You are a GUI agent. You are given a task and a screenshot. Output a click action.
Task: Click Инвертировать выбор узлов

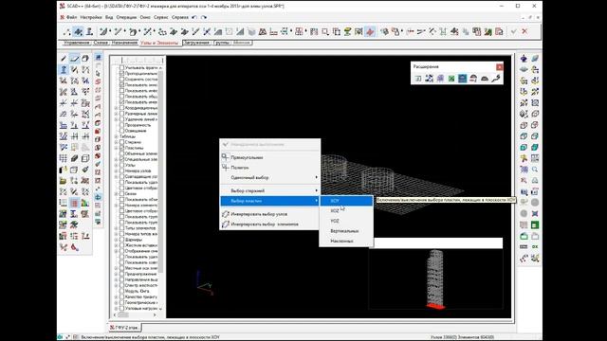tap(269, 214)
